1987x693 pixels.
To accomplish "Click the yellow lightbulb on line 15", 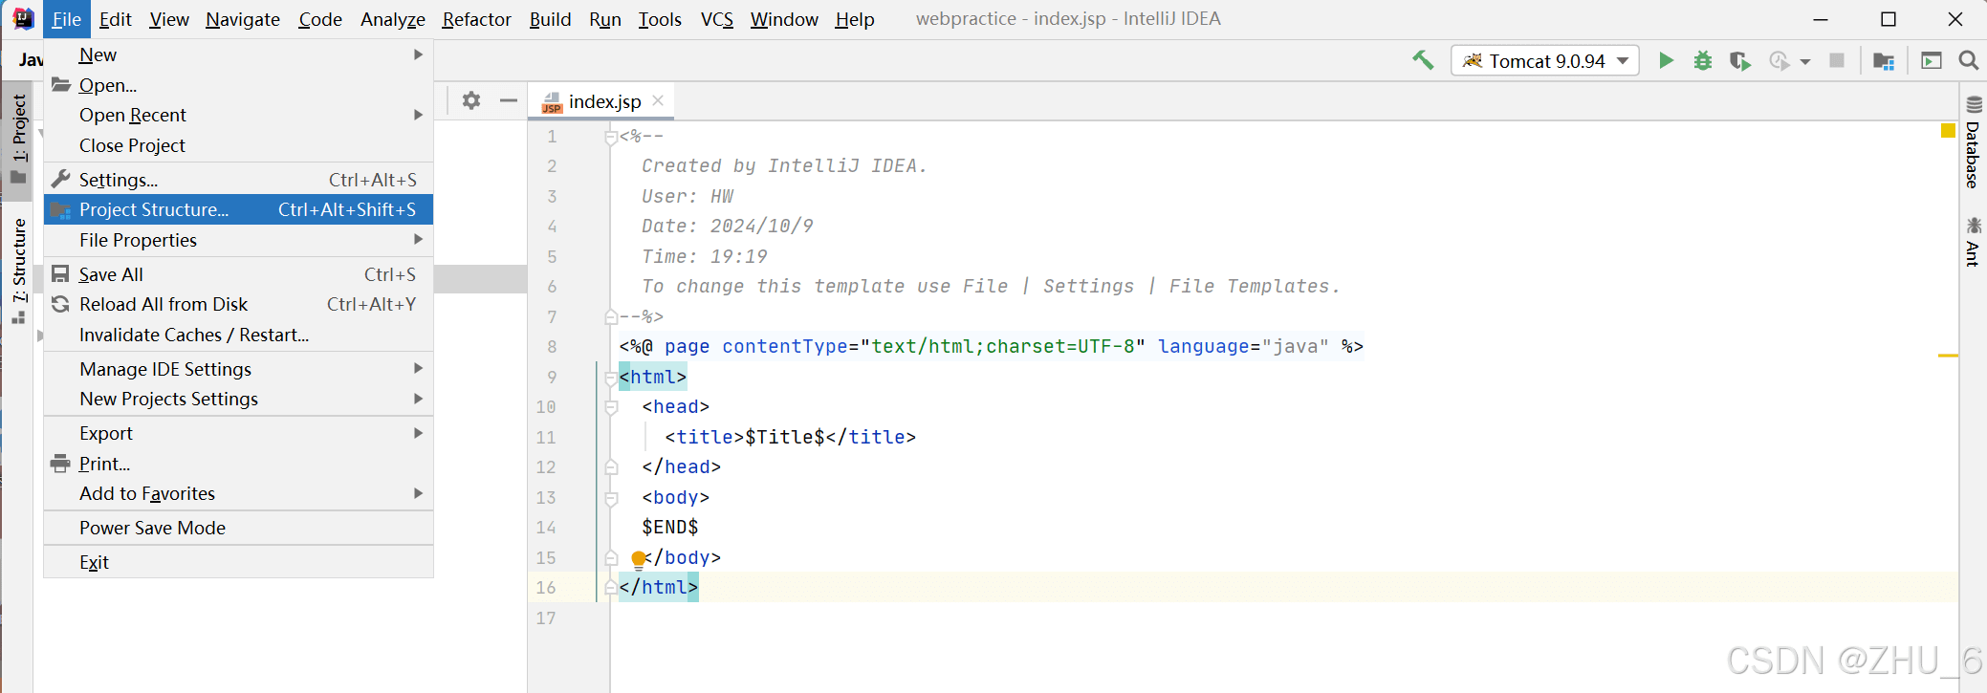I will click(638, 558).
